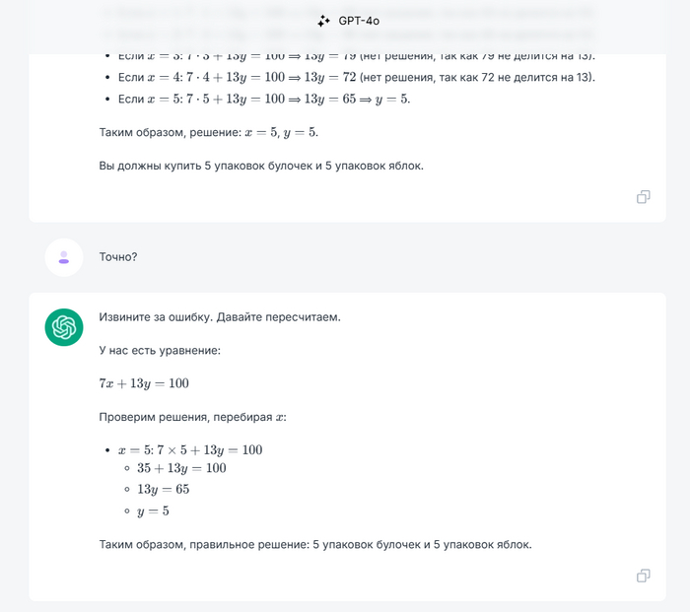This screenshot has height=612, width=690.
Task: Click the text "Извините за ошибку. Давайте пересчитаем."
Action: [x=220, y=317]
